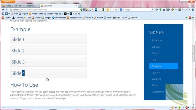Open the Tools developer menu
Screen dimensions: 196x110
(x=108, y=18)
